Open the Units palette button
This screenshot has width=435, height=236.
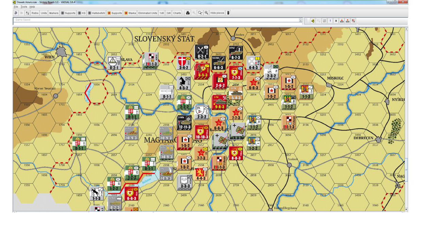tap(44, 13)
